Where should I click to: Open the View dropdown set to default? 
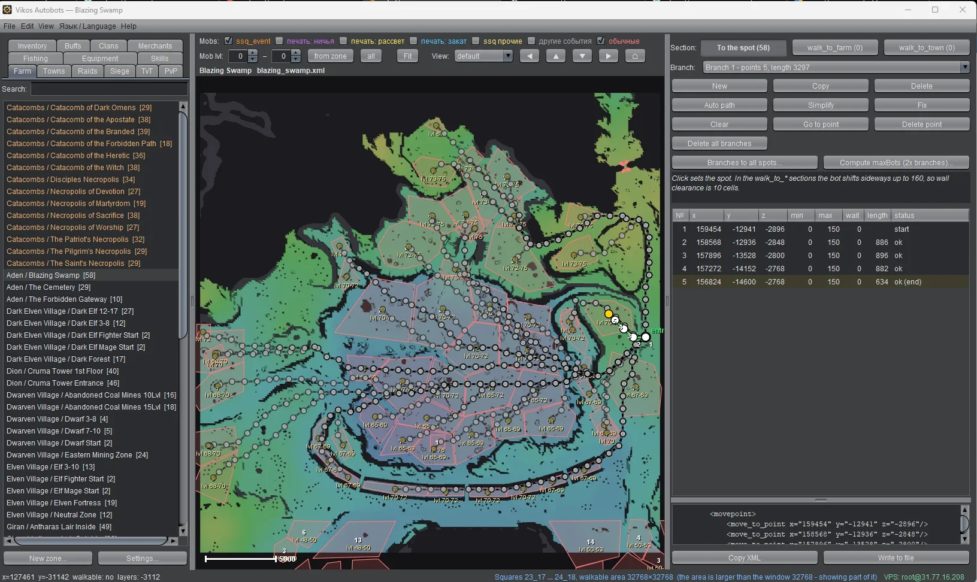(x=483, y=56)
